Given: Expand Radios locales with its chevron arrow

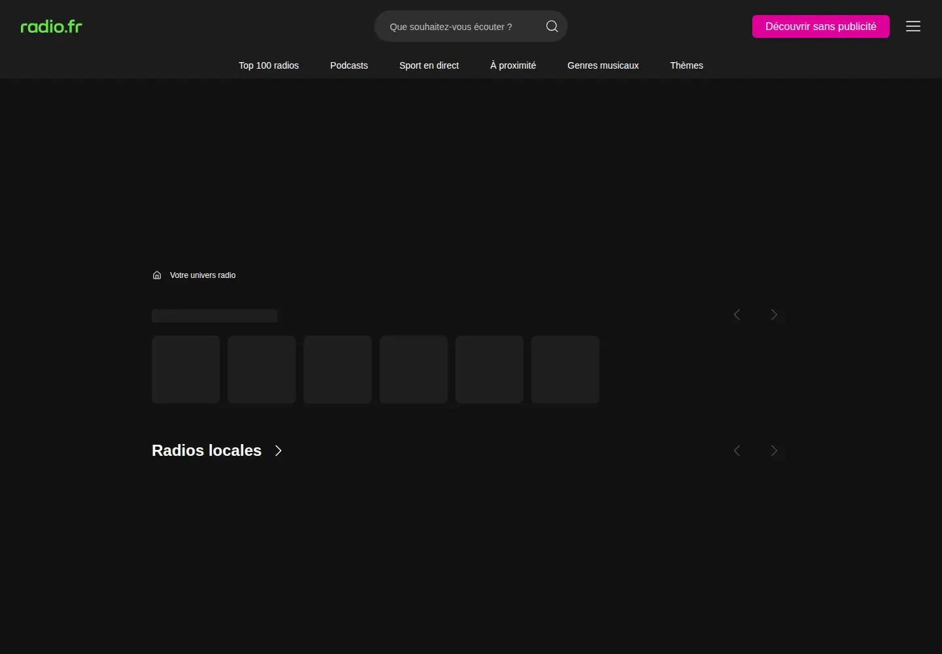Looking at the screenshot, I should tap(279, 451).
